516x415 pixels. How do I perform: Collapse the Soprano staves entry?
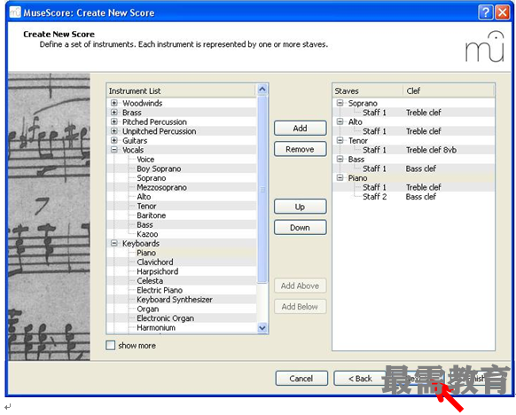click(340, 103)
